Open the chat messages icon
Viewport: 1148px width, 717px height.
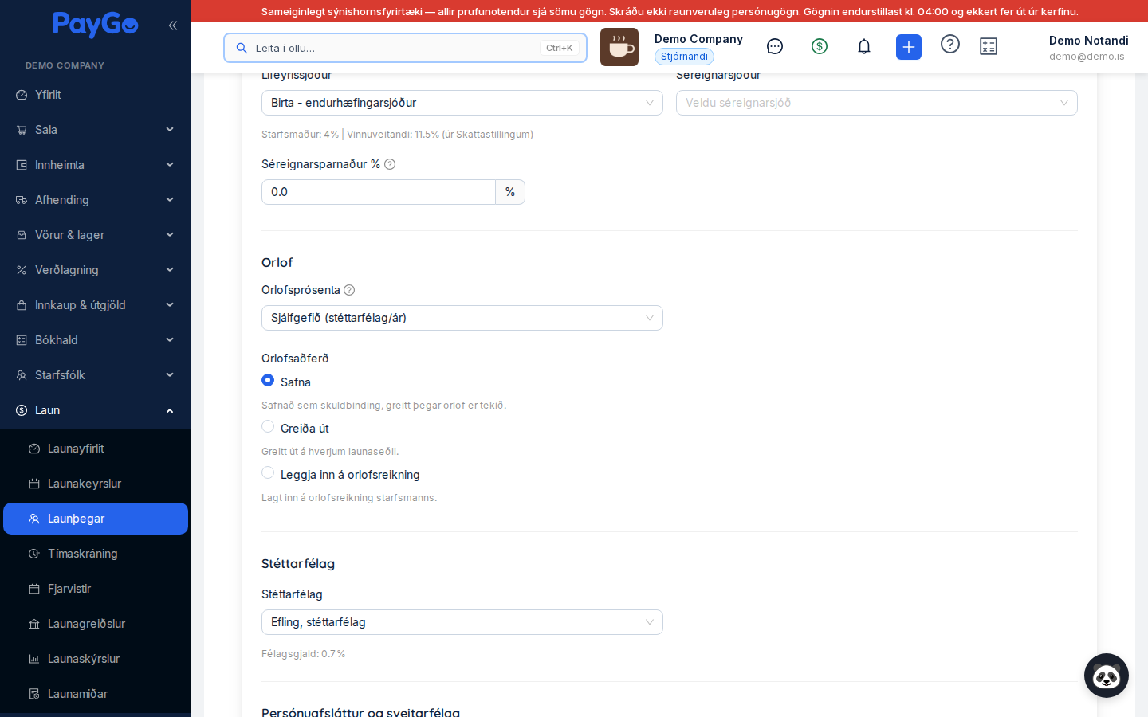pyautogui.click(x=775, y=46)
